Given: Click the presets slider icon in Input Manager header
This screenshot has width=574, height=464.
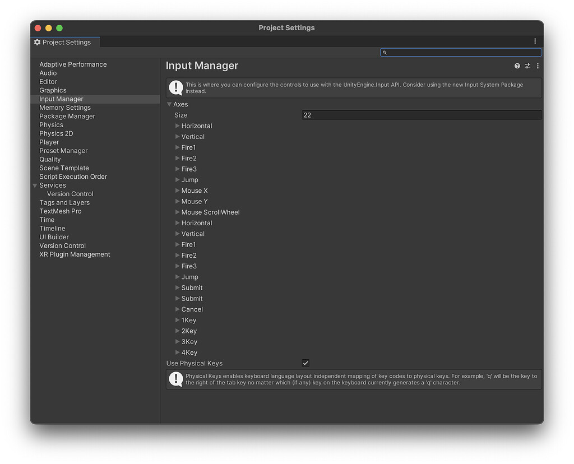Looking at the screenshot, I should (527, 66).
